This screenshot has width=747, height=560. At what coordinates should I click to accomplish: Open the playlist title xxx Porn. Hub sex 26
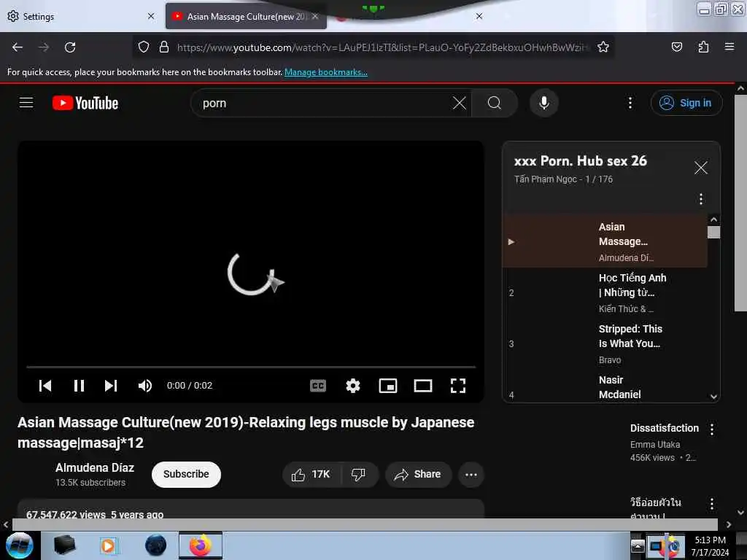tap(580, 161)
